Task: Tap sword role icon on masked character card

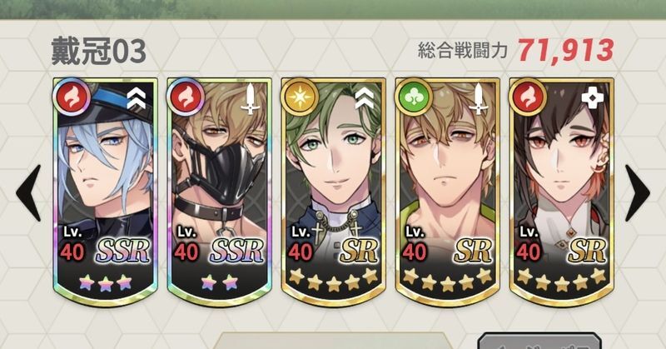Action: point(251,98)
